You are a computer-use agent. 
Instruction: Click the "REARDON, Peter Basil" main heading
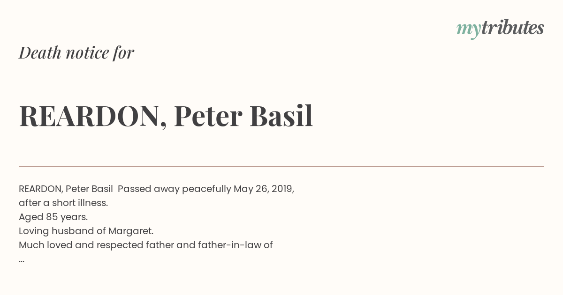166,116
